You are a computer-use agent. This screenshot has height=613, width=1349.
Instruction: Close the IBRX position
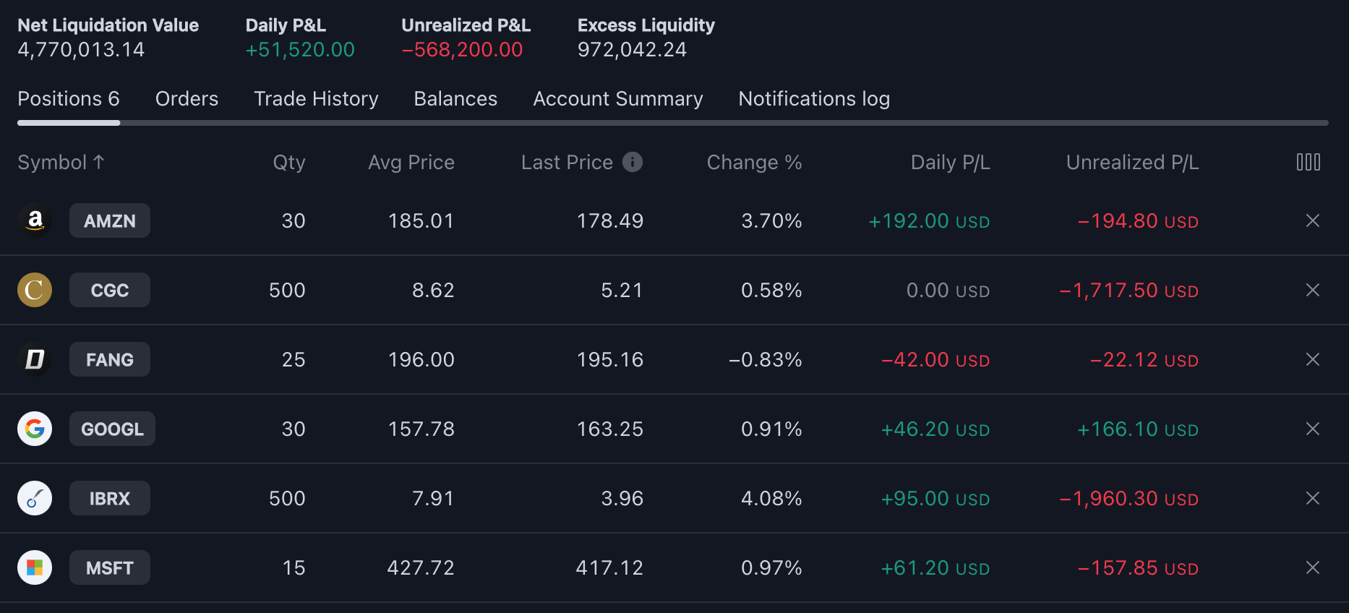coord(1313,498)
